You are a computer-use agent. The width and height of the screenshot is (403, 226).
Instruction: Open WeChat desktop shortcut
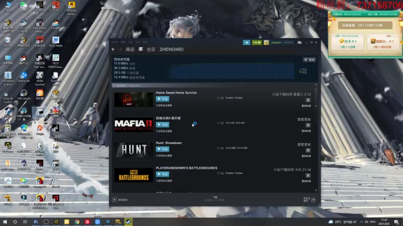coord(24,7)
